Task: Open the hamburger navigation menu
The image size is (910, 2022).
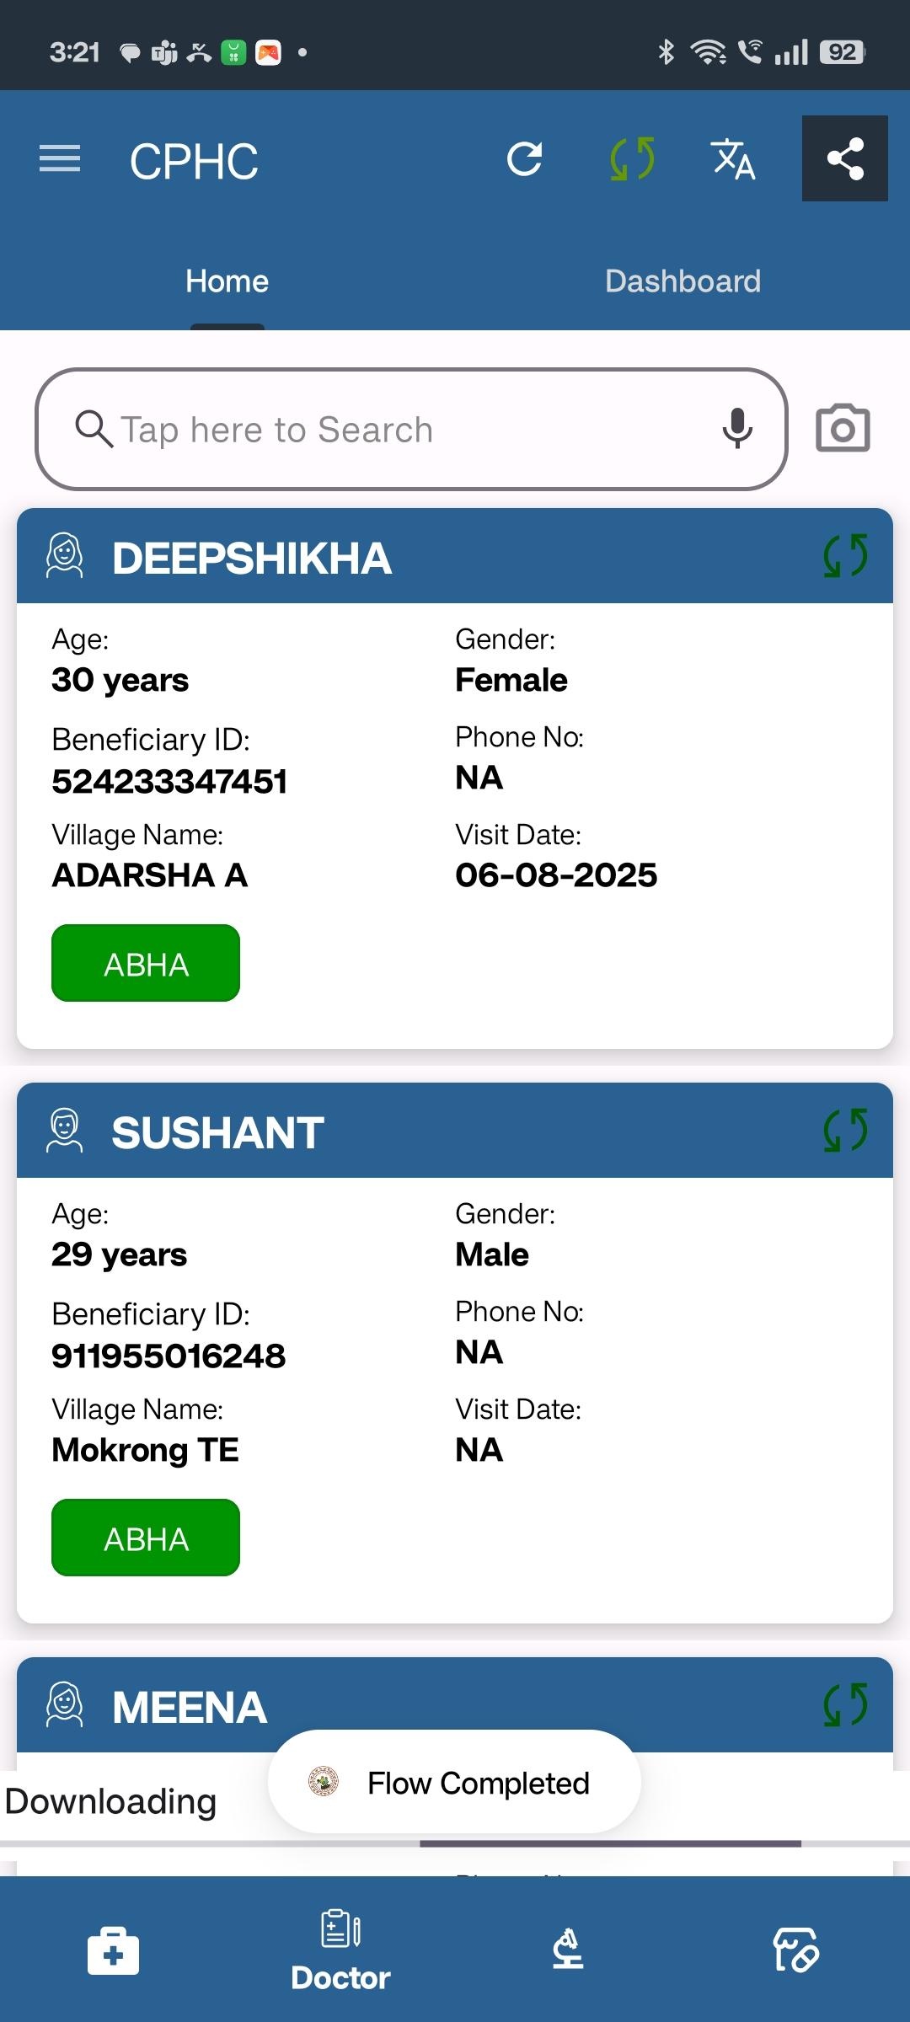Action: [x=60, y=158]
